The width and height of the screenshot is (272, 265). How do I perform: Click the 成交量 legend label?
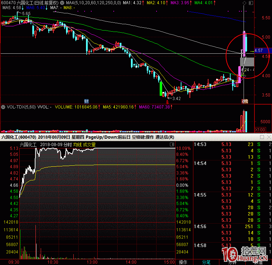[x=89, y=145]
